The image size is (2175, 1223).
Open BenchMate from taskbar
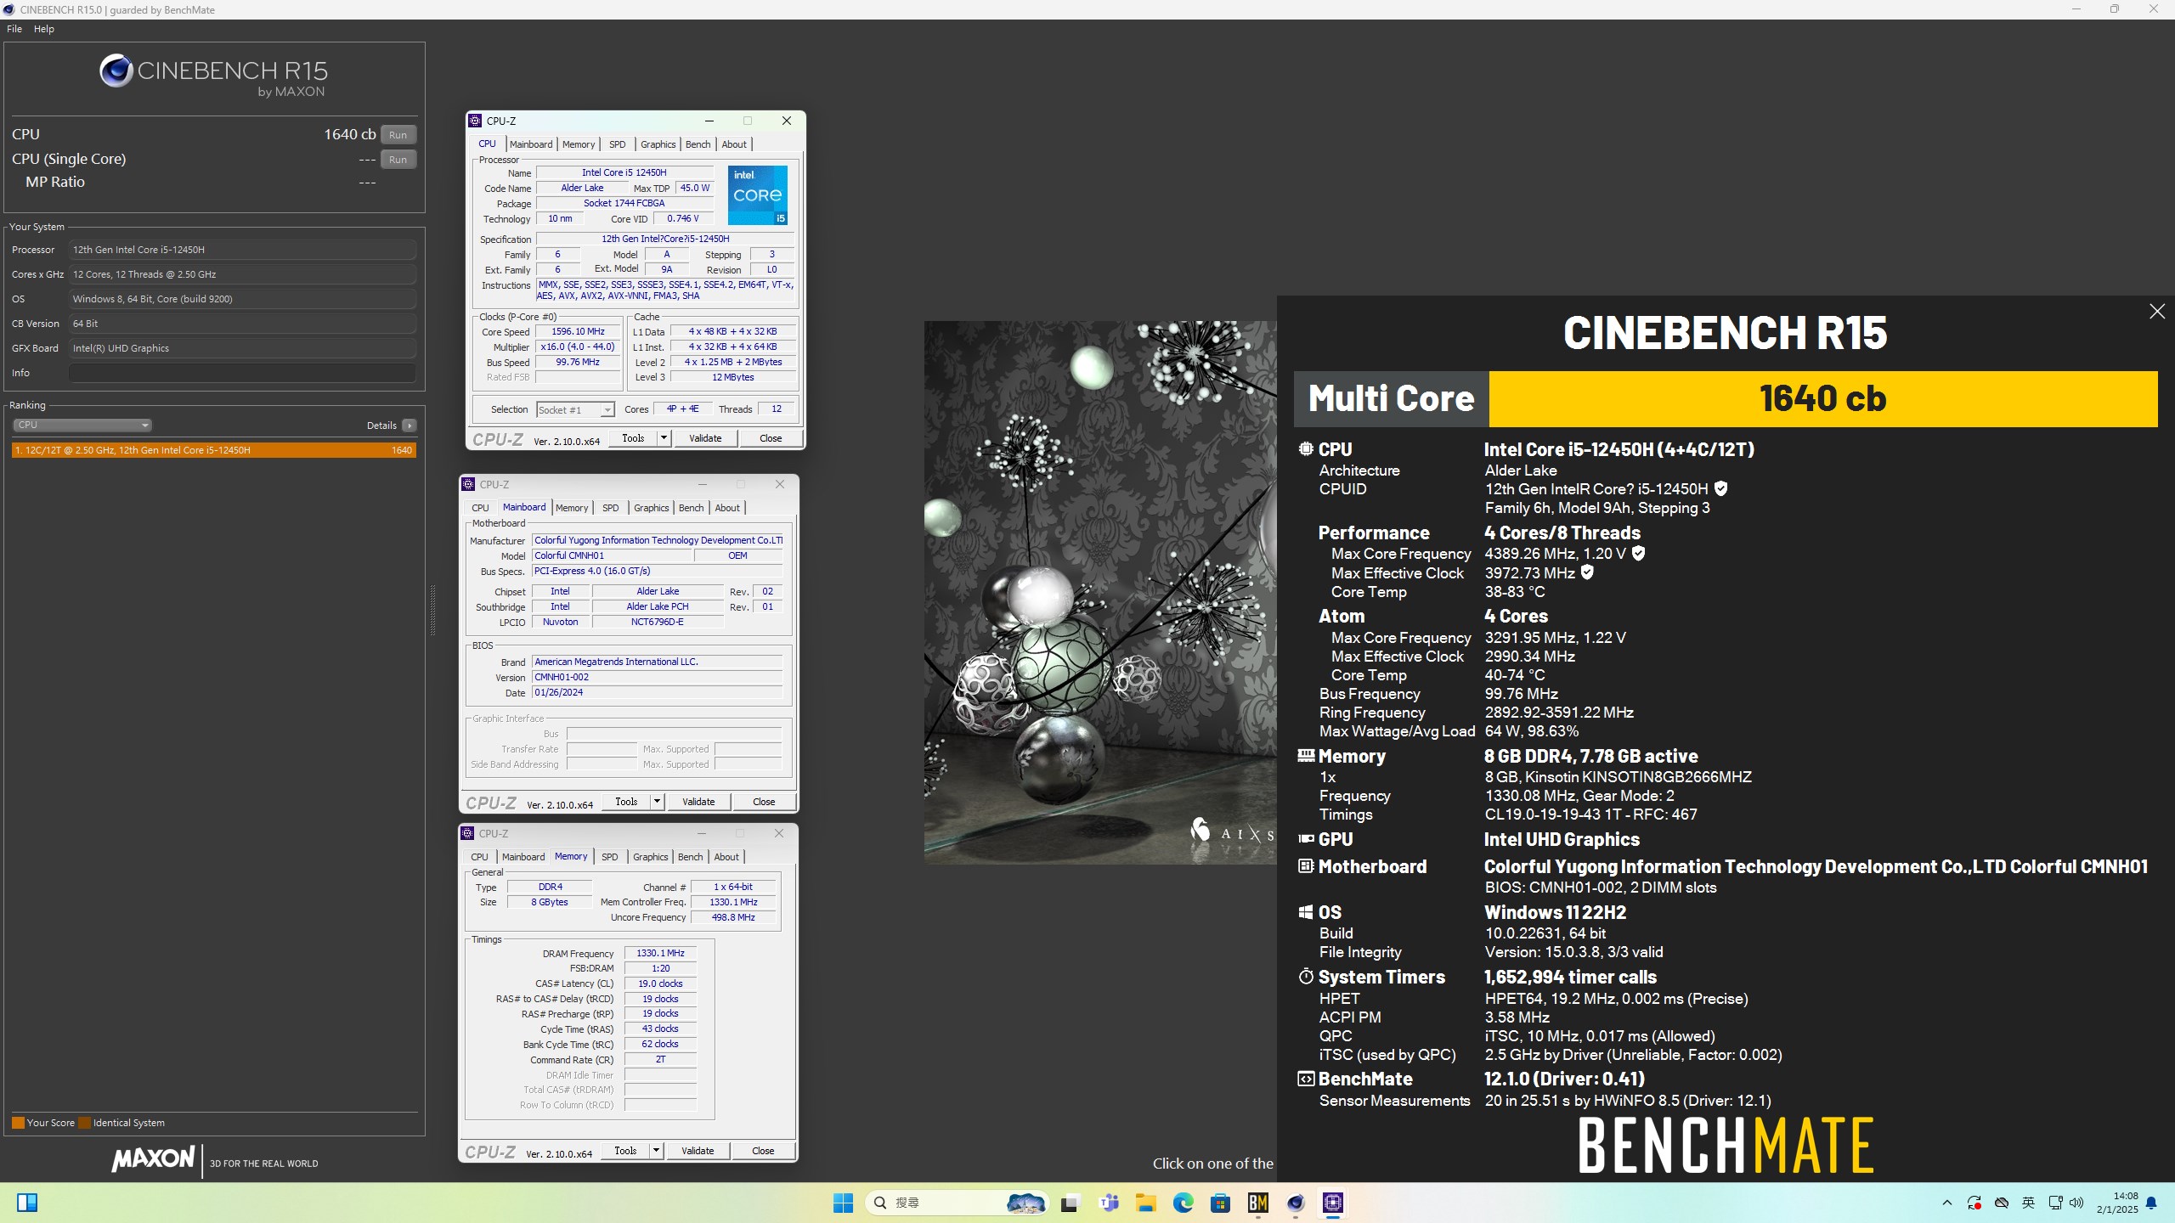click(1258, 1203)
